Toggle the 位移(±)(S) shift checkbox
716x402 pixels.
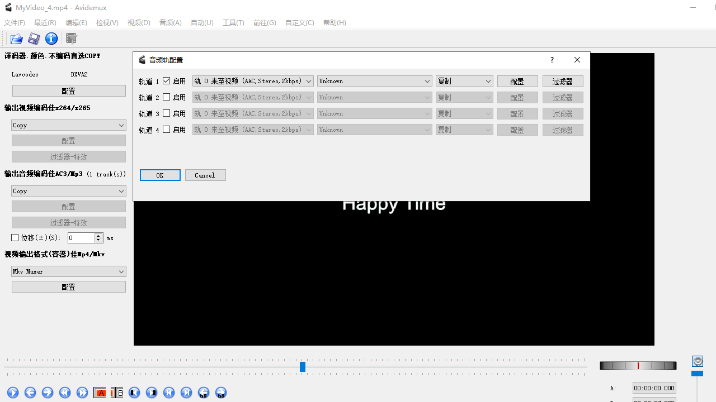click(15, 237)
